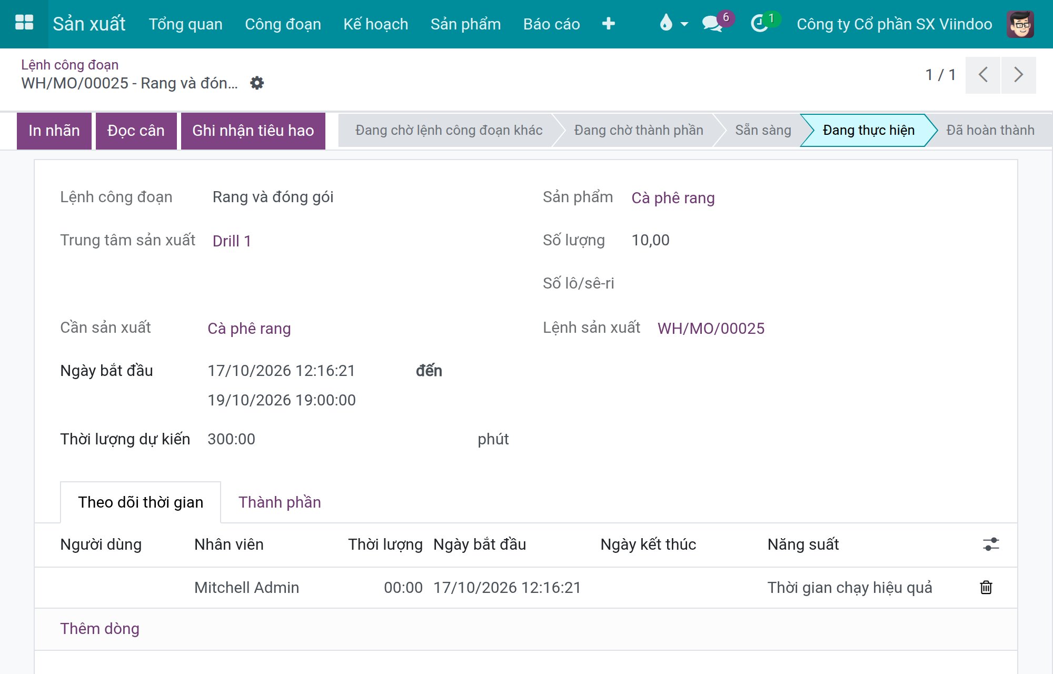This screenshot has width=1053, height=674.
Task: Go back to Lệnh công đoạn breadcrumb
Action: point(69,64)
